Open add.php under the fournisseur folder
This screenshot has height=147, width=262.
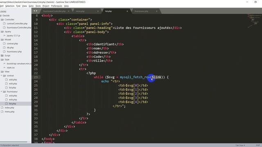(x=13, y=96)
